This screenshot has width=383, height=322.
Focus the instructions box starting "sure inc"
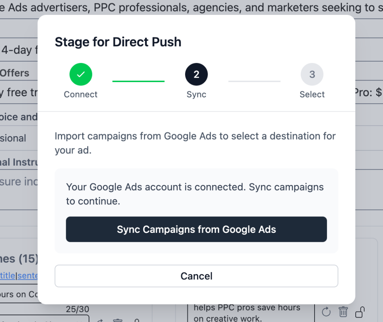point(19,181)
